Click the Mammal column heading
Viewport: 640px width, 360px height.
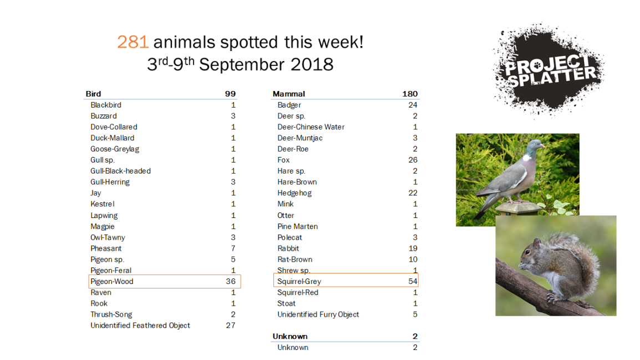pyautogui.click(x=289, y=94)
